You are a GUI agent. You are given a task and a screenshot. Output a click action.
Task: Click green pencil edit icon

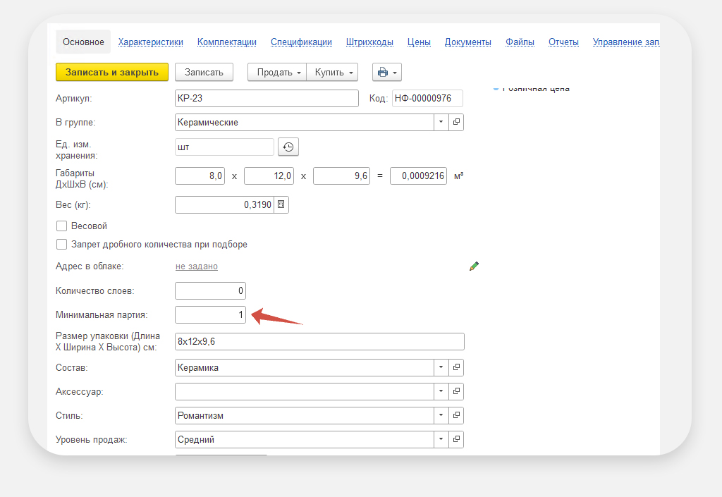[474, 266]
